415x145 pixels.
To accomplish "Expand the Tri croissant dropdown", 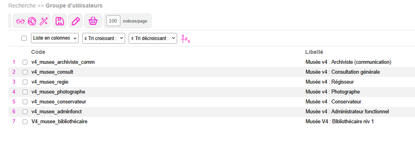I will pyautogui.click(x=104, y=38).
